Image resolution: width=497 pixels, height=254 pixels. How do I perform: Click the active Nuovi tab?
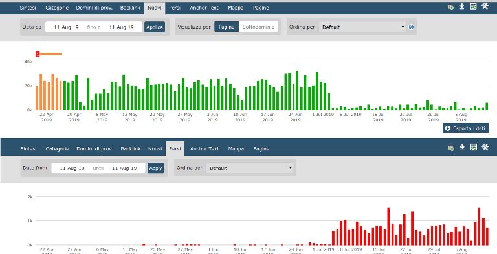click(x=155, y=8)
